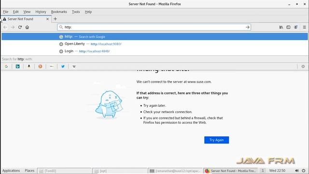Search with Bing one-off icon

(x=17, y=67)
